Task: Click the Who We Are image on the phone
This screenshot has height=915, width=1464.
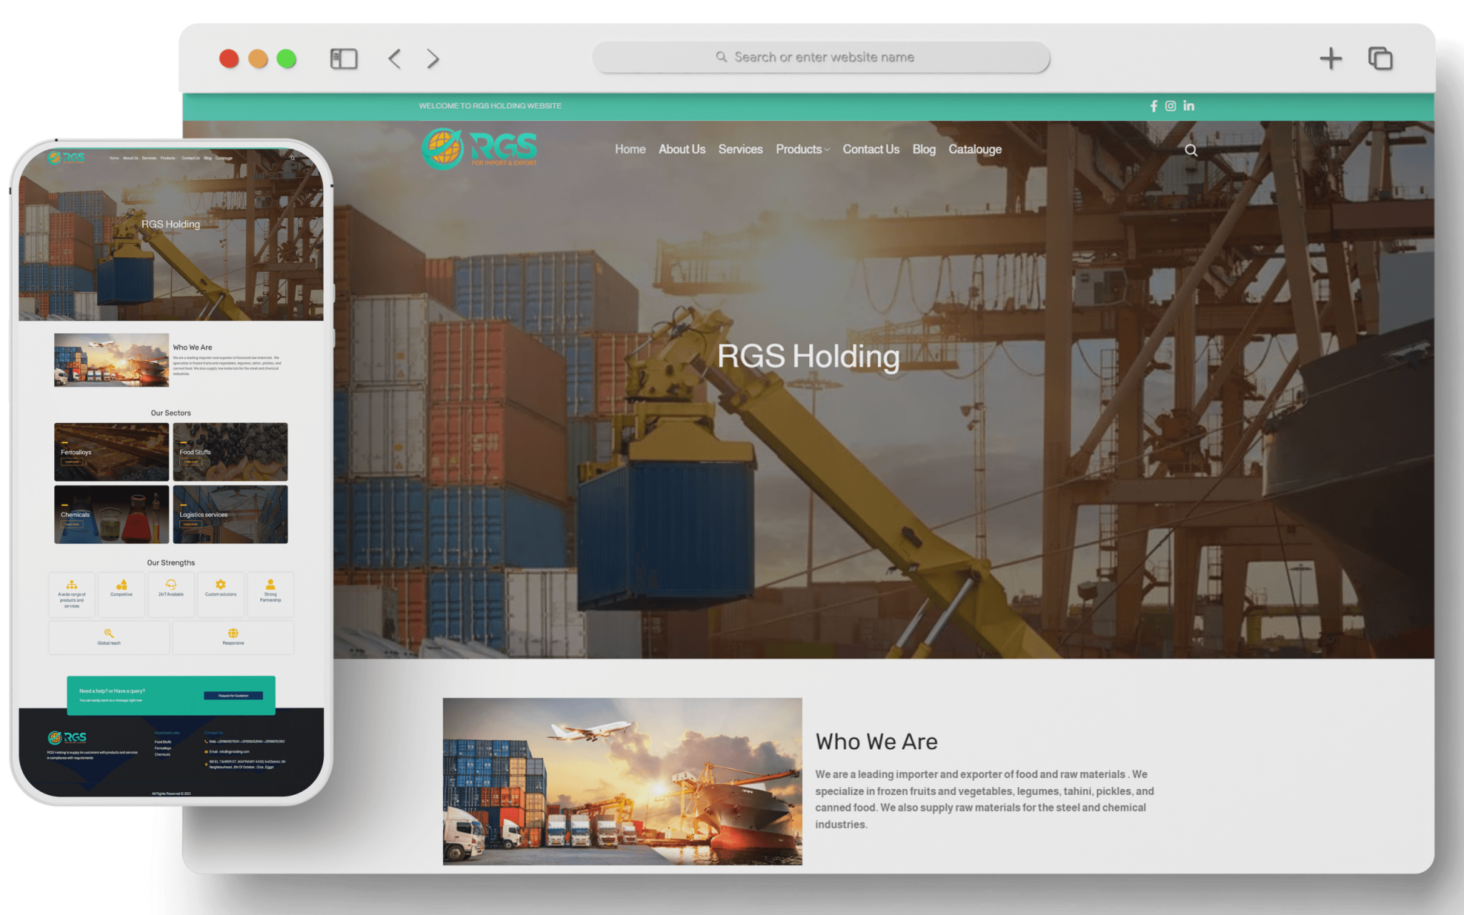Action: coord(112,360)
